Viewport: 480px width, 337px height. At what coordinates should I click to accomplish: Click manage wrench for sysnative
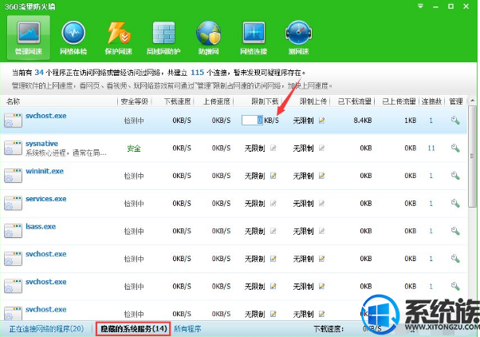click(455, 149)
